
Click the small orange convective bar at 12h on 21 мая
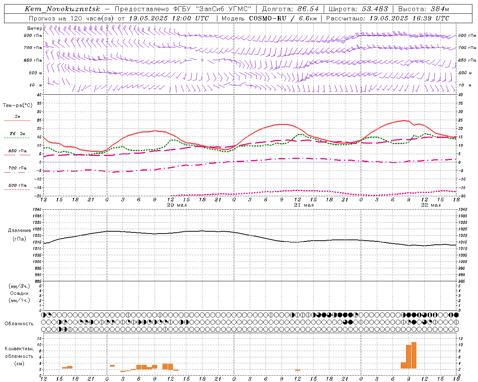[298, 370]
